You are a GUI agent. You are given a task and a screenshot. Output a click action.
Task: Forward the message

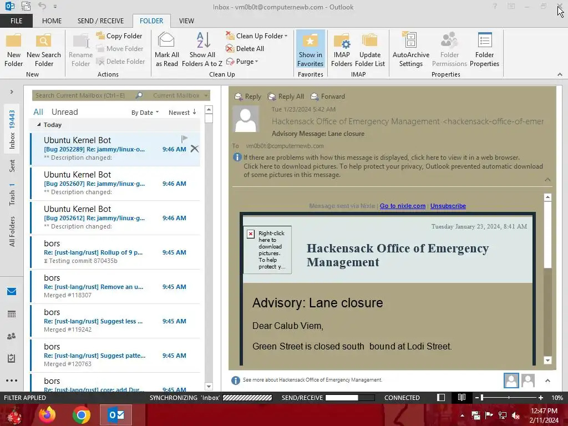328,97
